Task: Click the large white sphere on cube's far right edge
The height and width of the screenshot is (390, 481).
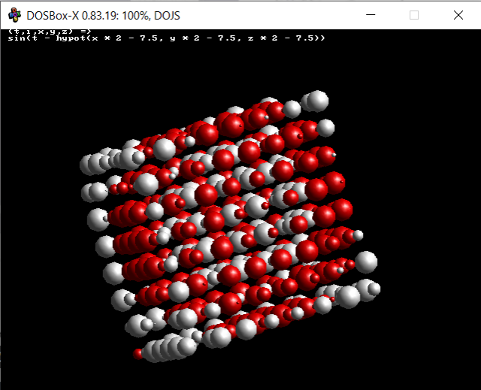Action: click(366, 262)
